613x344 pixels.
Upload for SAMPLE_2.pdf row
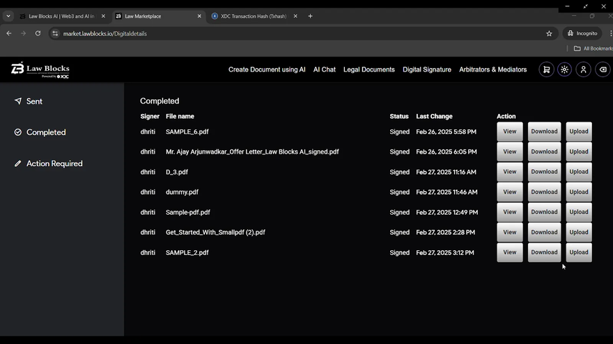point(579,252)
